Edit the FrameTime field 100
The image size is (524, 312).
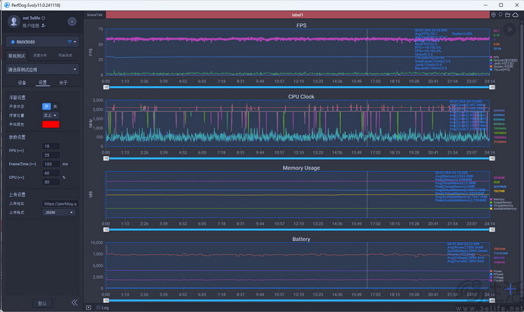pyautogui.click(x=51, y=164)
